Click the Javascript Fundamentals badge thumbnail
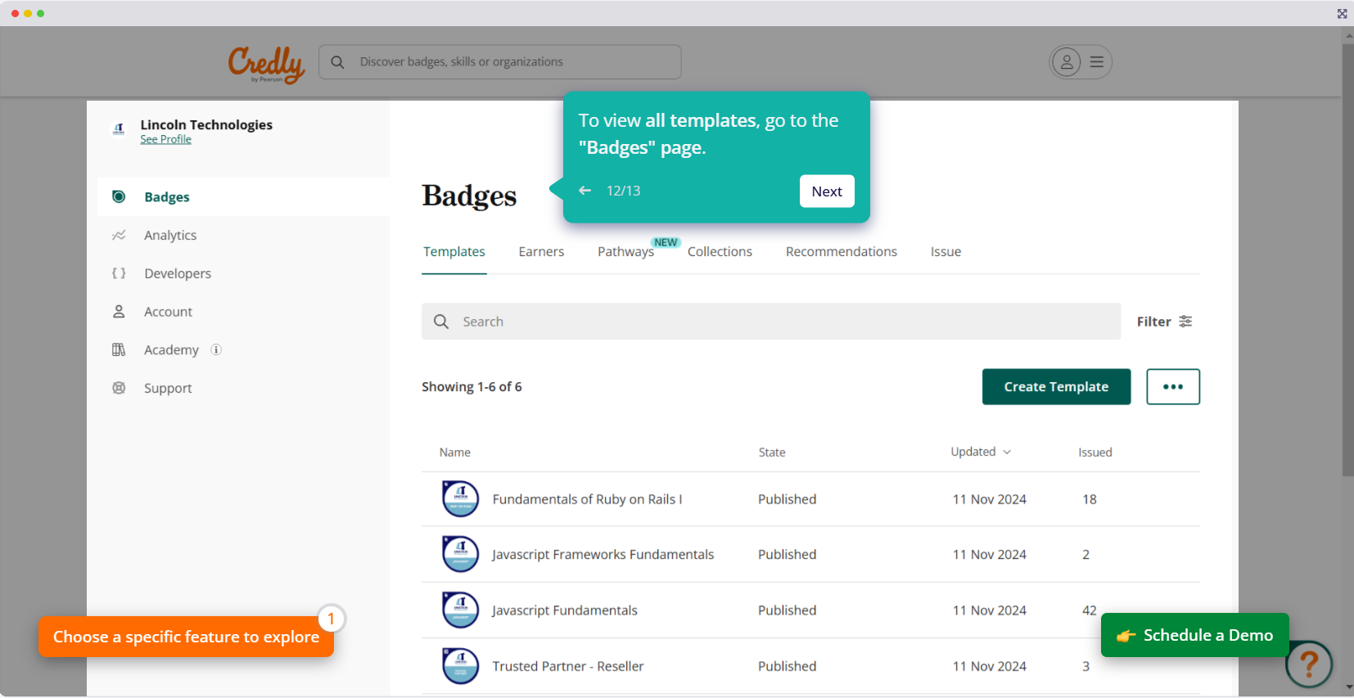The height and width of the screenshot is (698, 1354). [460, 610]
